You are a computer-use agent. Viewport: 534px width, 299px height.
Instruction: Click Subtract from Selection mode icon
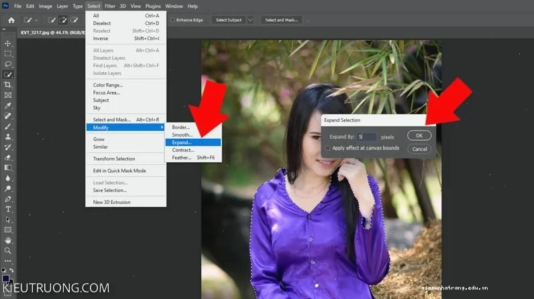point(74,20)
